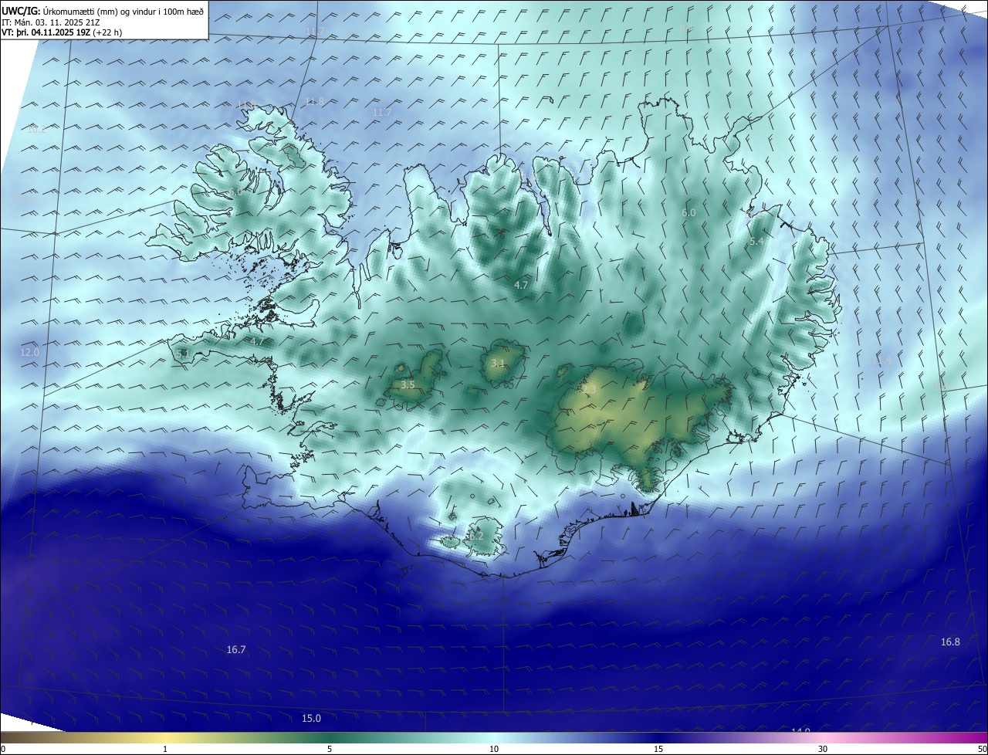Click the 6.0 value in northeast Iceland
Screen dimensions: 988x755
pos(689,212)
